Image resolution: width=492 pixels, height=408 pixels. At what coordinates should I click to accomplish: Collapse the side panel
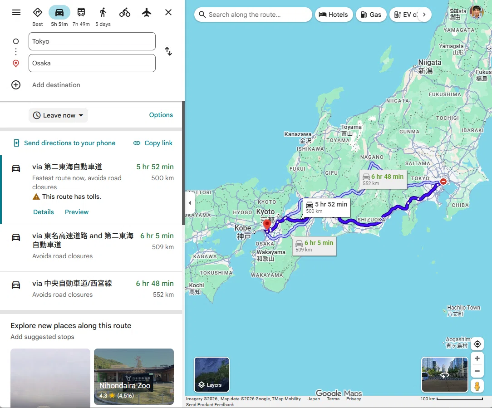(190, 203)
